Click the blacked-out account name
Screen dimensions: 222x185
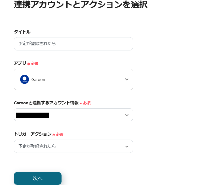click(32, 115)
